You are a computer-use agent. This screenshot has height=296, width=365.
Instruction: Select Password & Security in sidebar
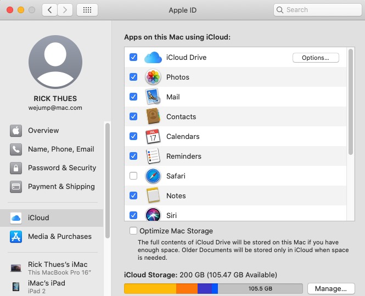click(x=52, y=168)
